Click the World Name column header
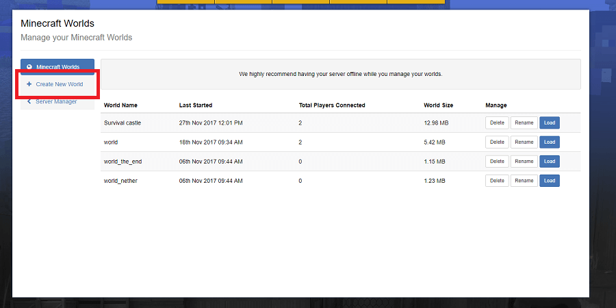 (x=120, y=105)
